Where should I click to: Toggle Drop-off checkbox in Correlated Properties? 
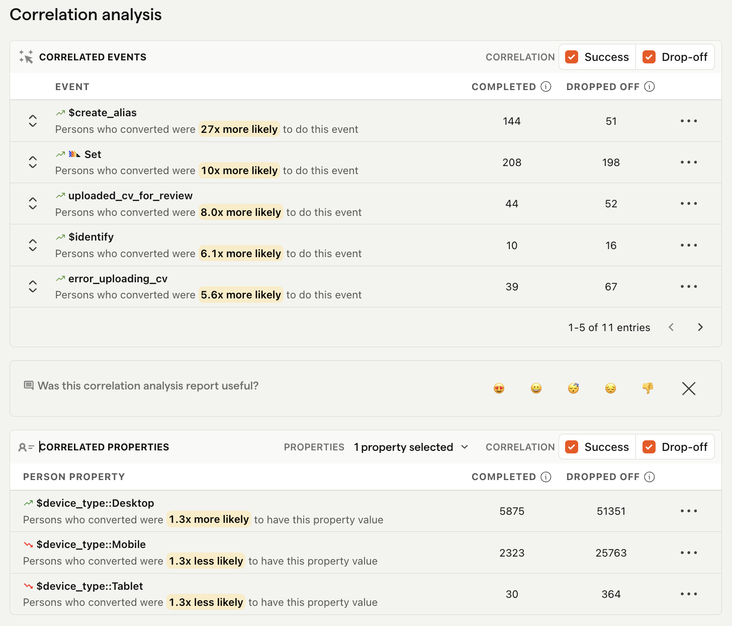tap(649, 447)
